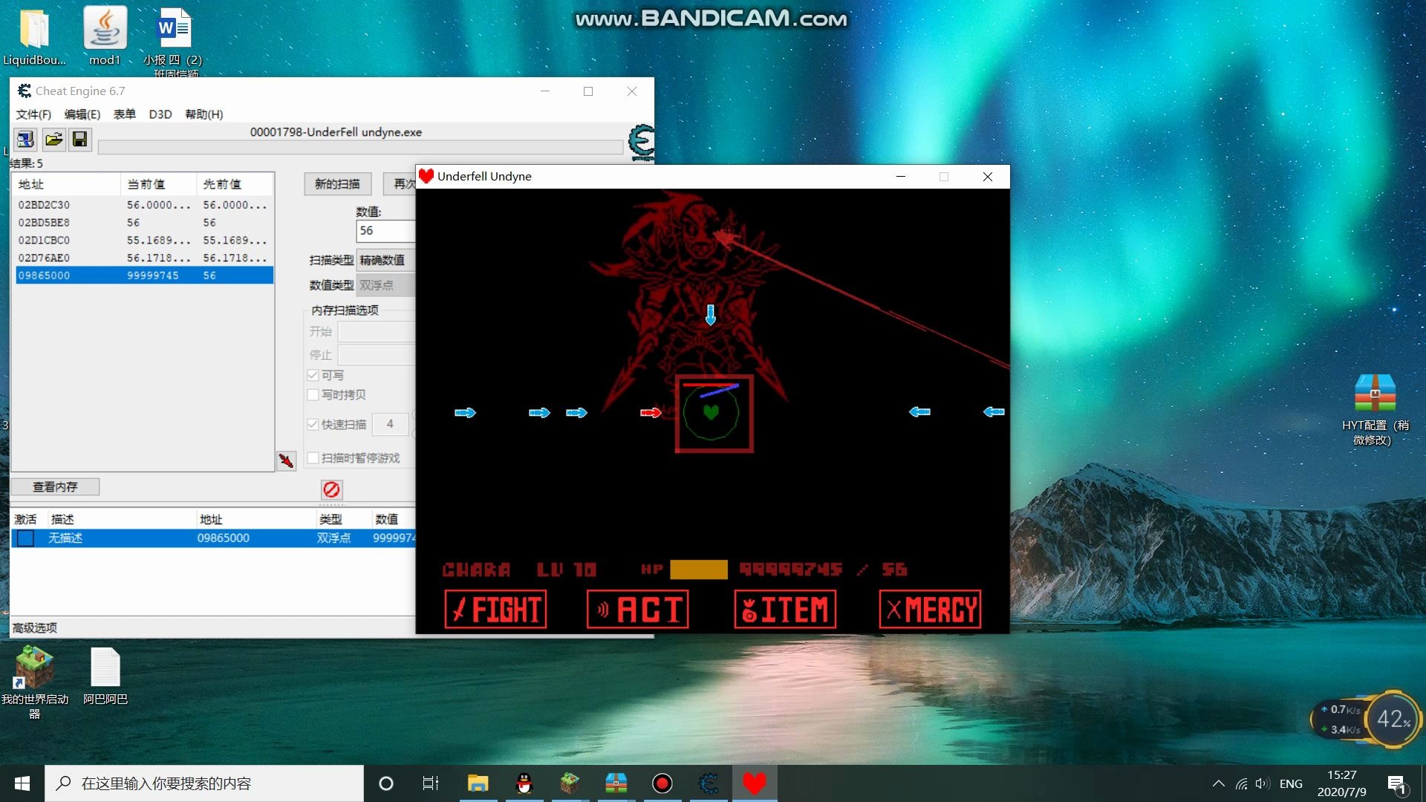The image size is (1426, 802).
Task: Switch to Minecraft block icon on taskbar
Action: click(570, 783)
